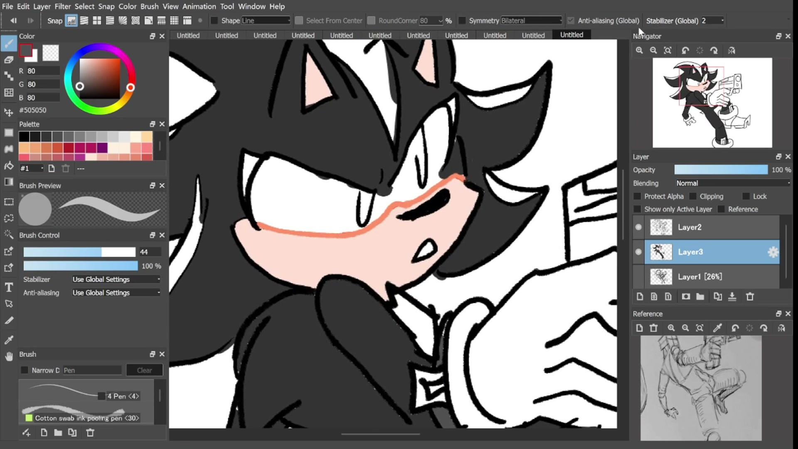The image size is (798, 449).
Task: Open the Filter menu
Action: click(x=63, y=6)
